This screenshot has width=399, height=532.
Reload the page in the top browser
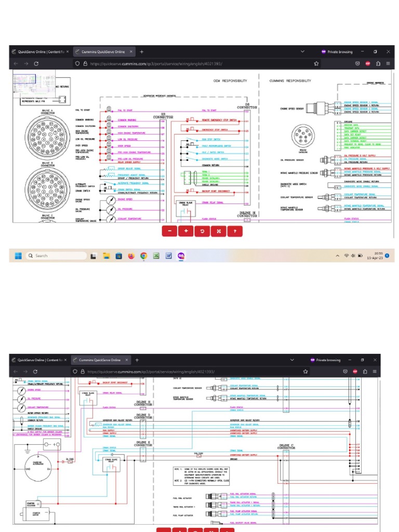36,63
